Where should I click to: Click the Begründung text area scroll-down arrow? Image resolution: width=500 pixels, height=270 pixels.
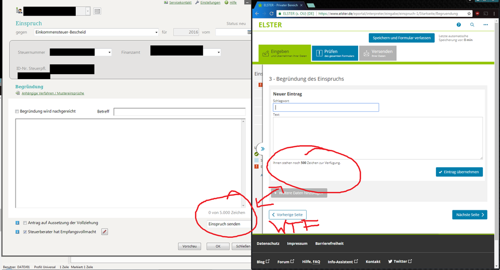click(243, 205)
